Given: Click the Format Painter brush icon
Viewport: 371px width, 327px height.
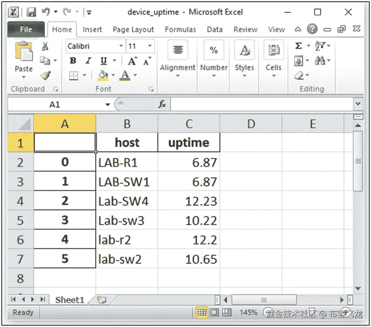Looking at the screenshot, I should pyautogui.click(x=45, y=75).
